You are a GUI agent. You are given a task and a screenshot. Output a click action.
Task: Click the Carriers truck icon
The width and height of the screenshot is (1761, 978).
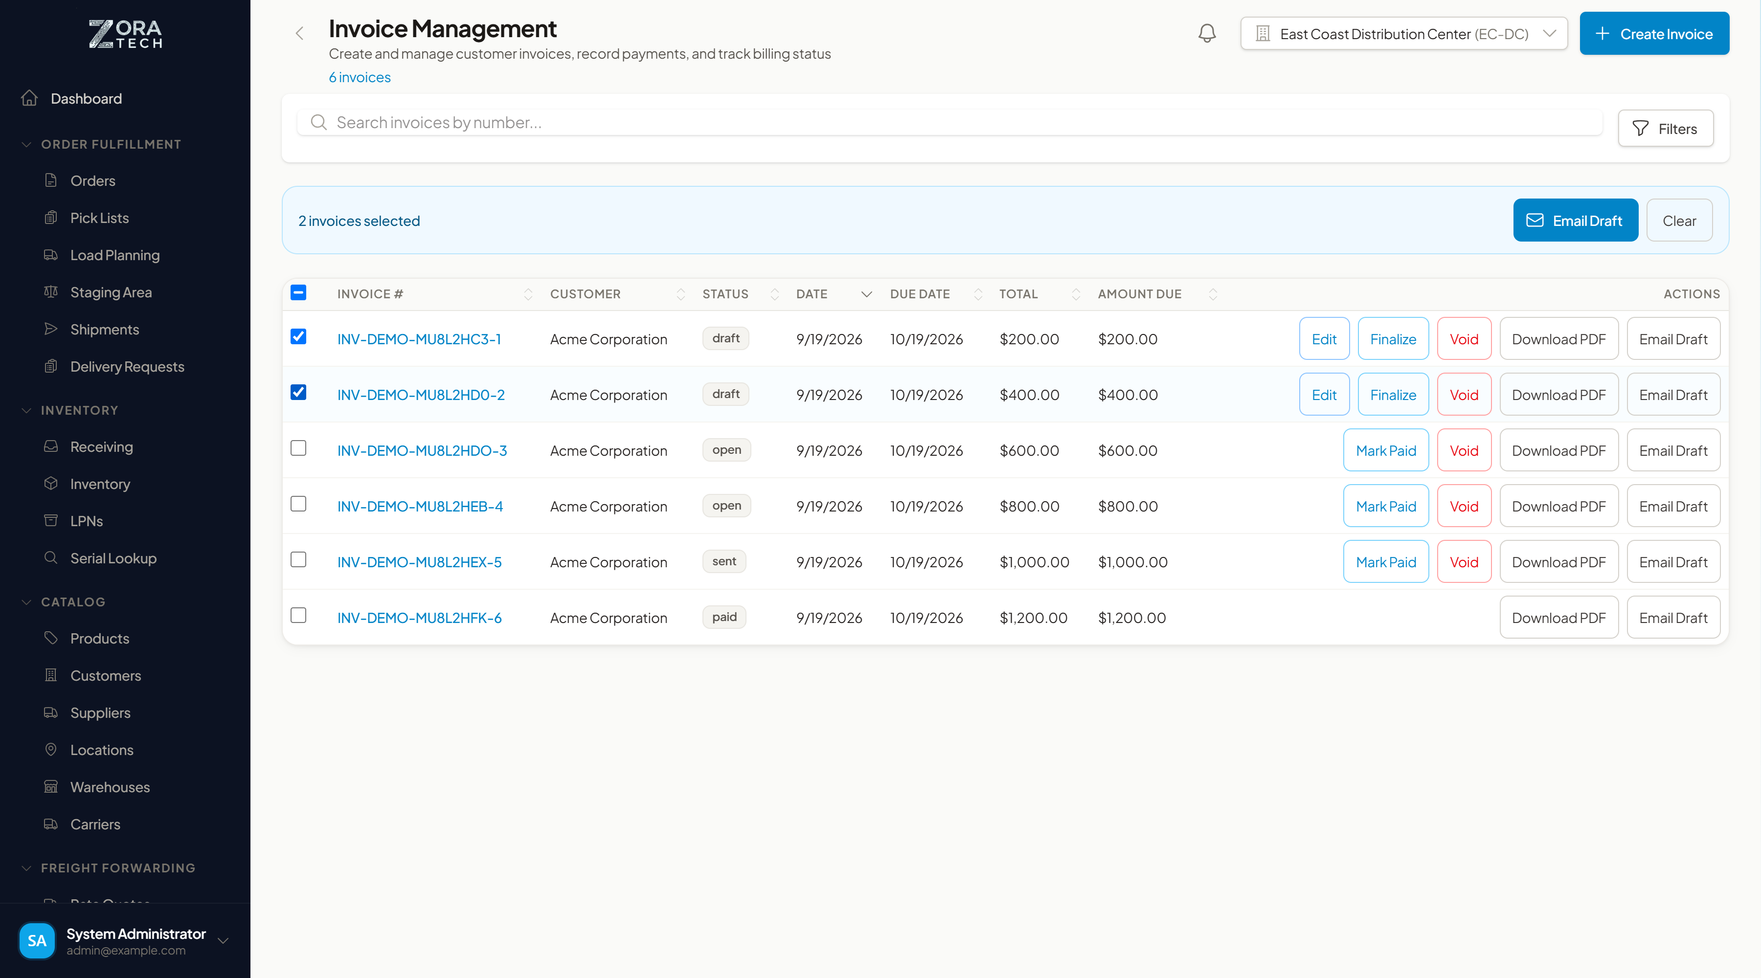50,823
